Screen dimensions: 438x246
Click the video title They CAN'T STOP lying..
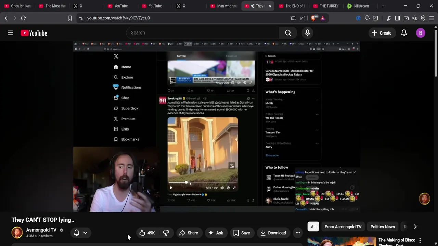point(43,220)
